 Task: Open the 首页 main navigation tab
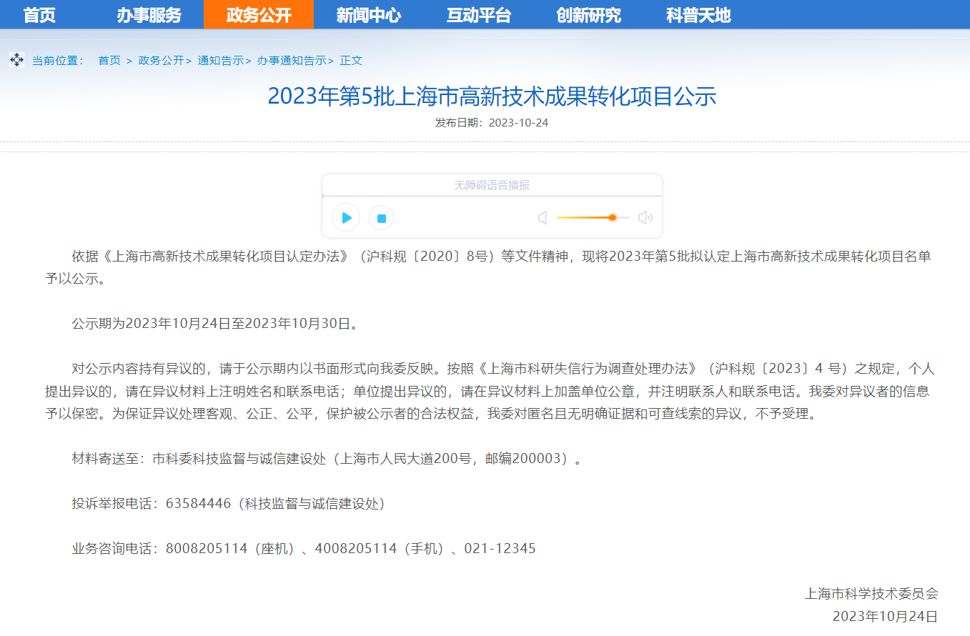tap(39, 15)
